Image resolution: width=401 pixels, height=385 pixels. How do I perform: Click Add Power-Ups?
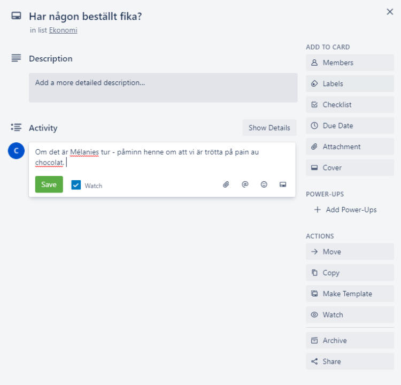(x=350, y=210)
